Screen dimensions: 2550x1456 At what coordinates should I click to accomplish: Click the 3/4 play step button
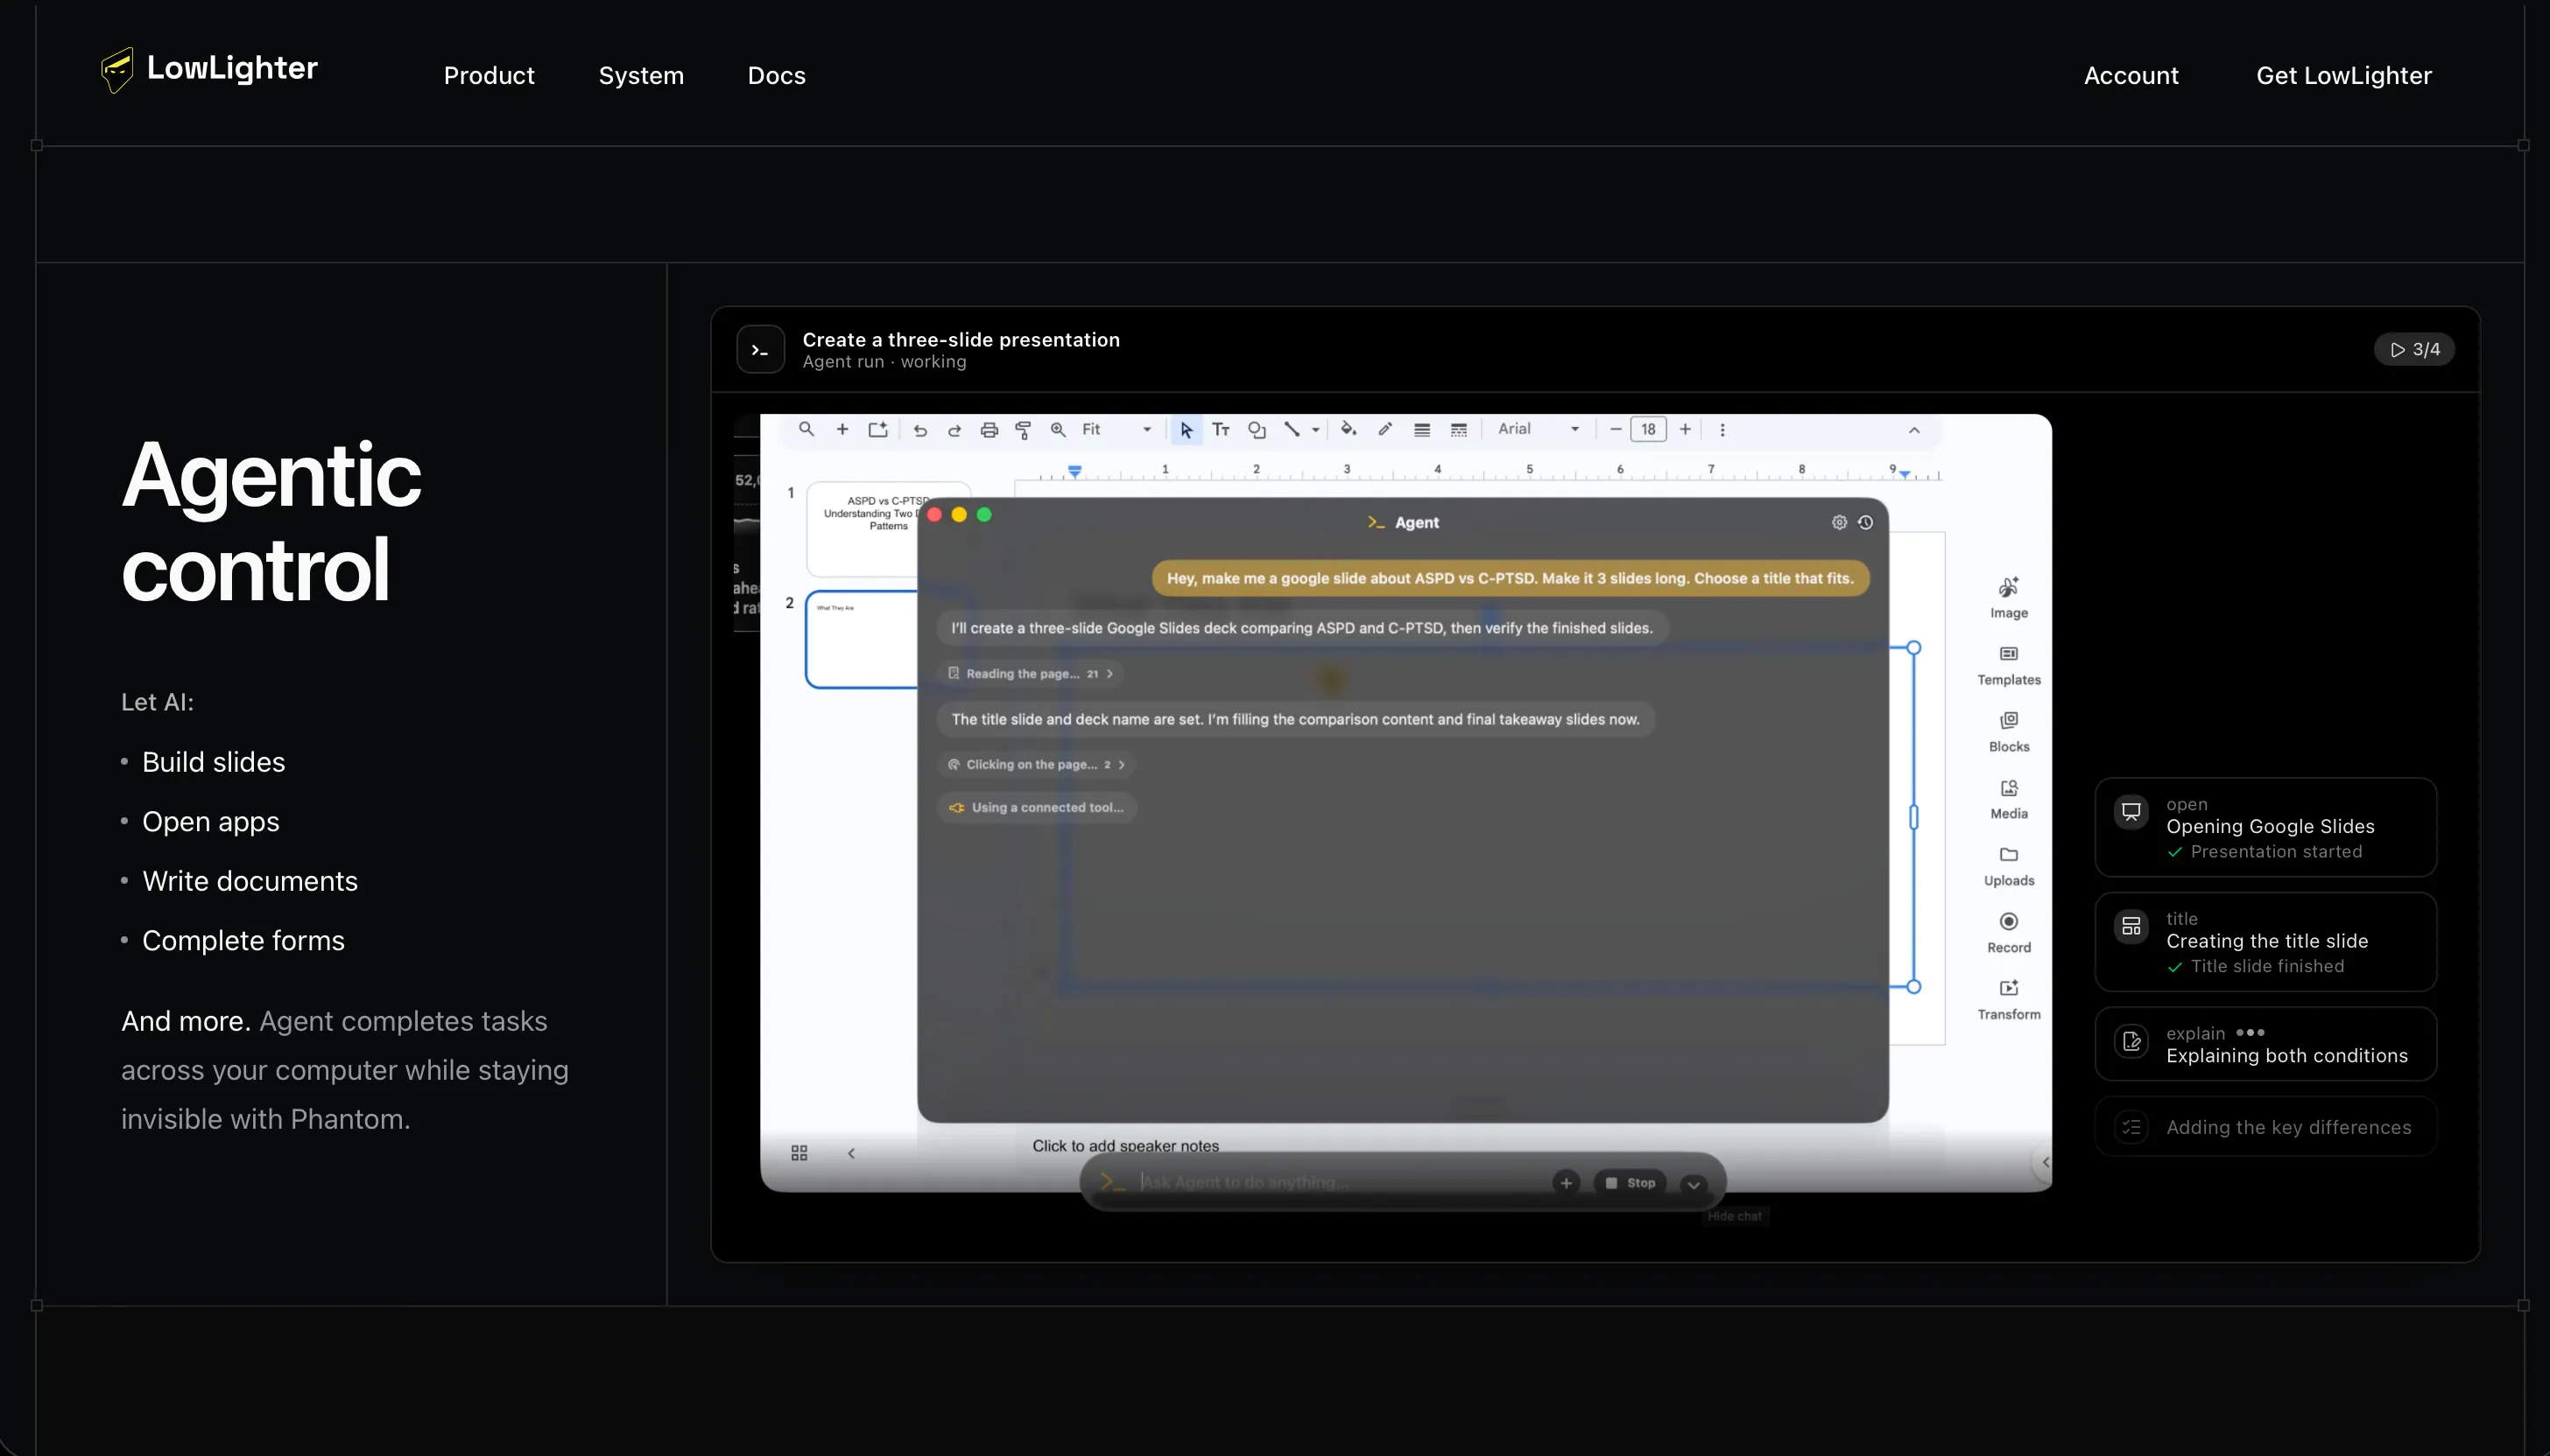tap(2414, 349)
